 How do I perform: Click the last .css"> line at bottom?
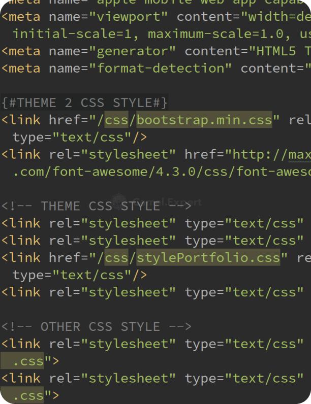36,395
